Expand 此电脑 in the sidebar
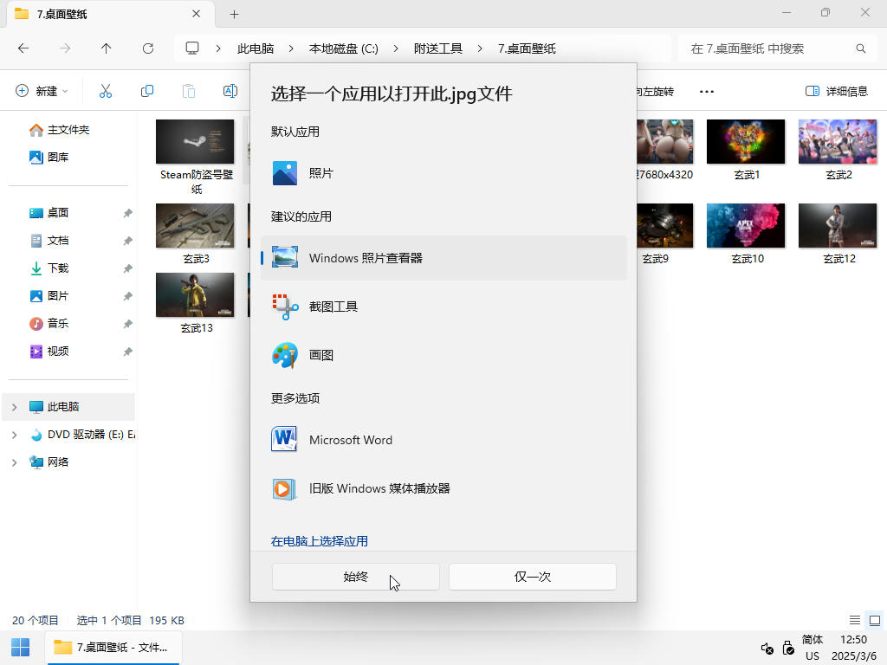The width and height of the screenshot is (887, 665). (16, 406)
